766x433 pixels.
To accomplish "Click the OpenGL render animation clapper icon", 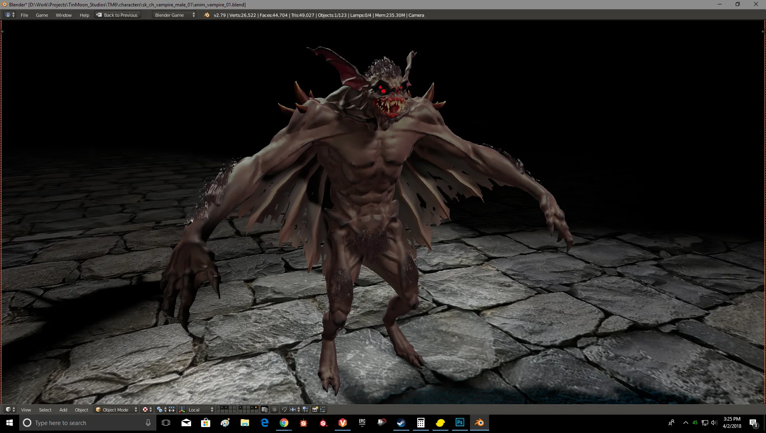I will [323, 409].
